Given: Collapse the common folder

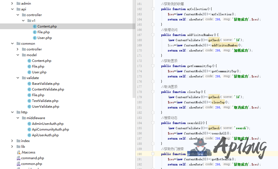Looking at the screenshot, I should click(12, 44).
